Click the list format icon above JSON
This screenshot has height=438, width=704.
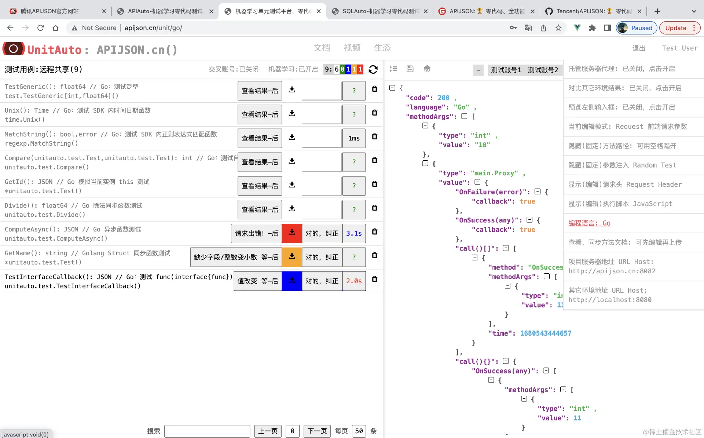393,69
